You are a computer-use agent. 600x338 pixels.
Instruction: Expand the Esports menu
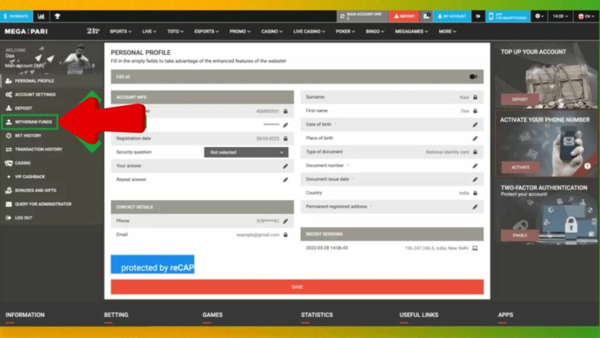coord(206,32)
